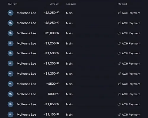Click Main account in the $1,150.00 row

tap(69, 114)
